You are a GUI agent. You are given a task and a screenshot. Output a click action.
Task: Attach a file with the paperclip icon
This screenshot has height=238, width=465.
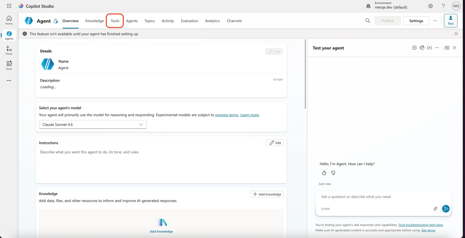[435, 209]
